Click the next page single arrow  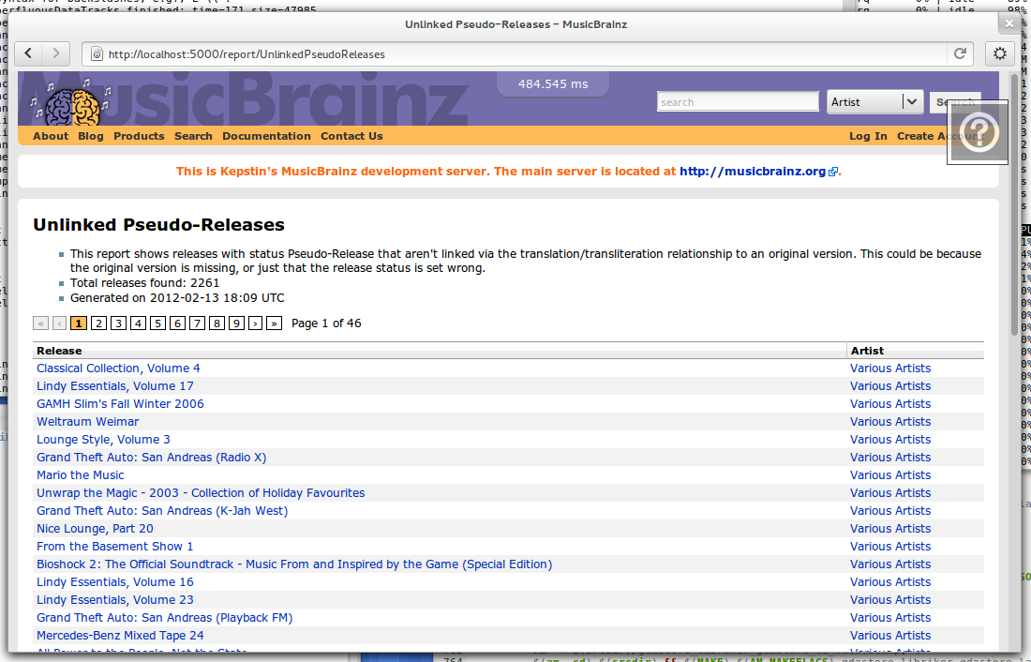[255, 323]
